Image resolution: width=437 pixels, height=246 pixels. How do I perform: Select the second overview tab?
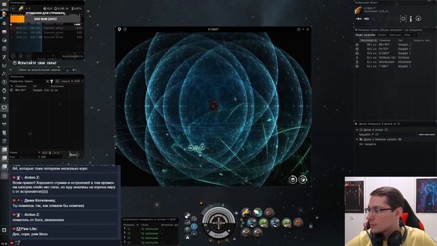click(382, 35)
